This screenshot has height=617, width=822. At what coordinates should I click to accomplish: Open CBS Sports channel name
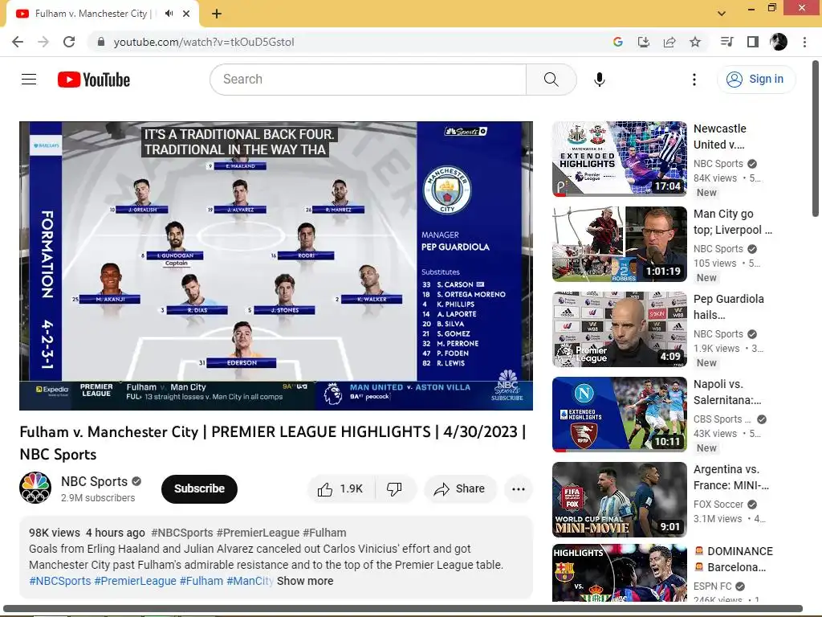[722, 419]
